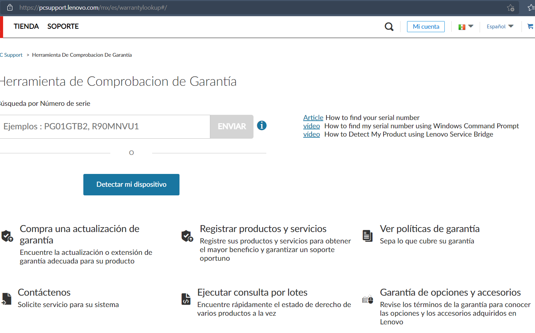Open the TIENDA menu
Viewport: 535px width, 333px height.
(x=26, y=26)
